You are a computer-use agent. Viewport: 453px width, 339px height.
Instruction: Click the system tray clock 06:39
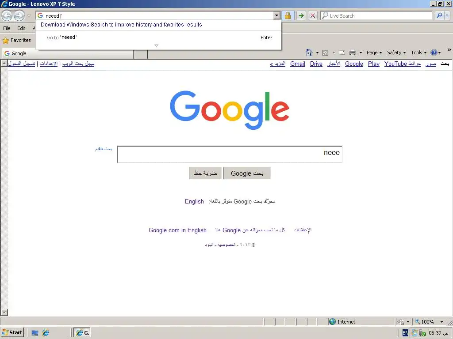(439, 333)
